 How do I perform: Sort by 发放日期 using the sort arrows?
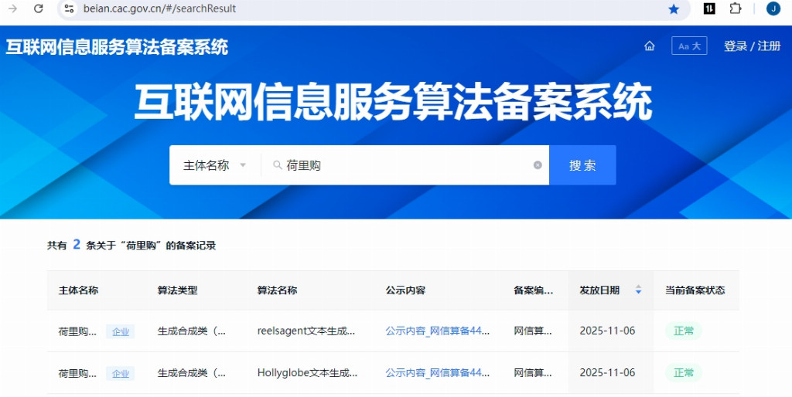pyautogui.click(x=638, y=290)
